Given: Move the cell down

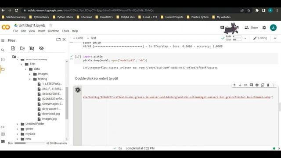Looking at the screenshot, I should pos(240,85).
